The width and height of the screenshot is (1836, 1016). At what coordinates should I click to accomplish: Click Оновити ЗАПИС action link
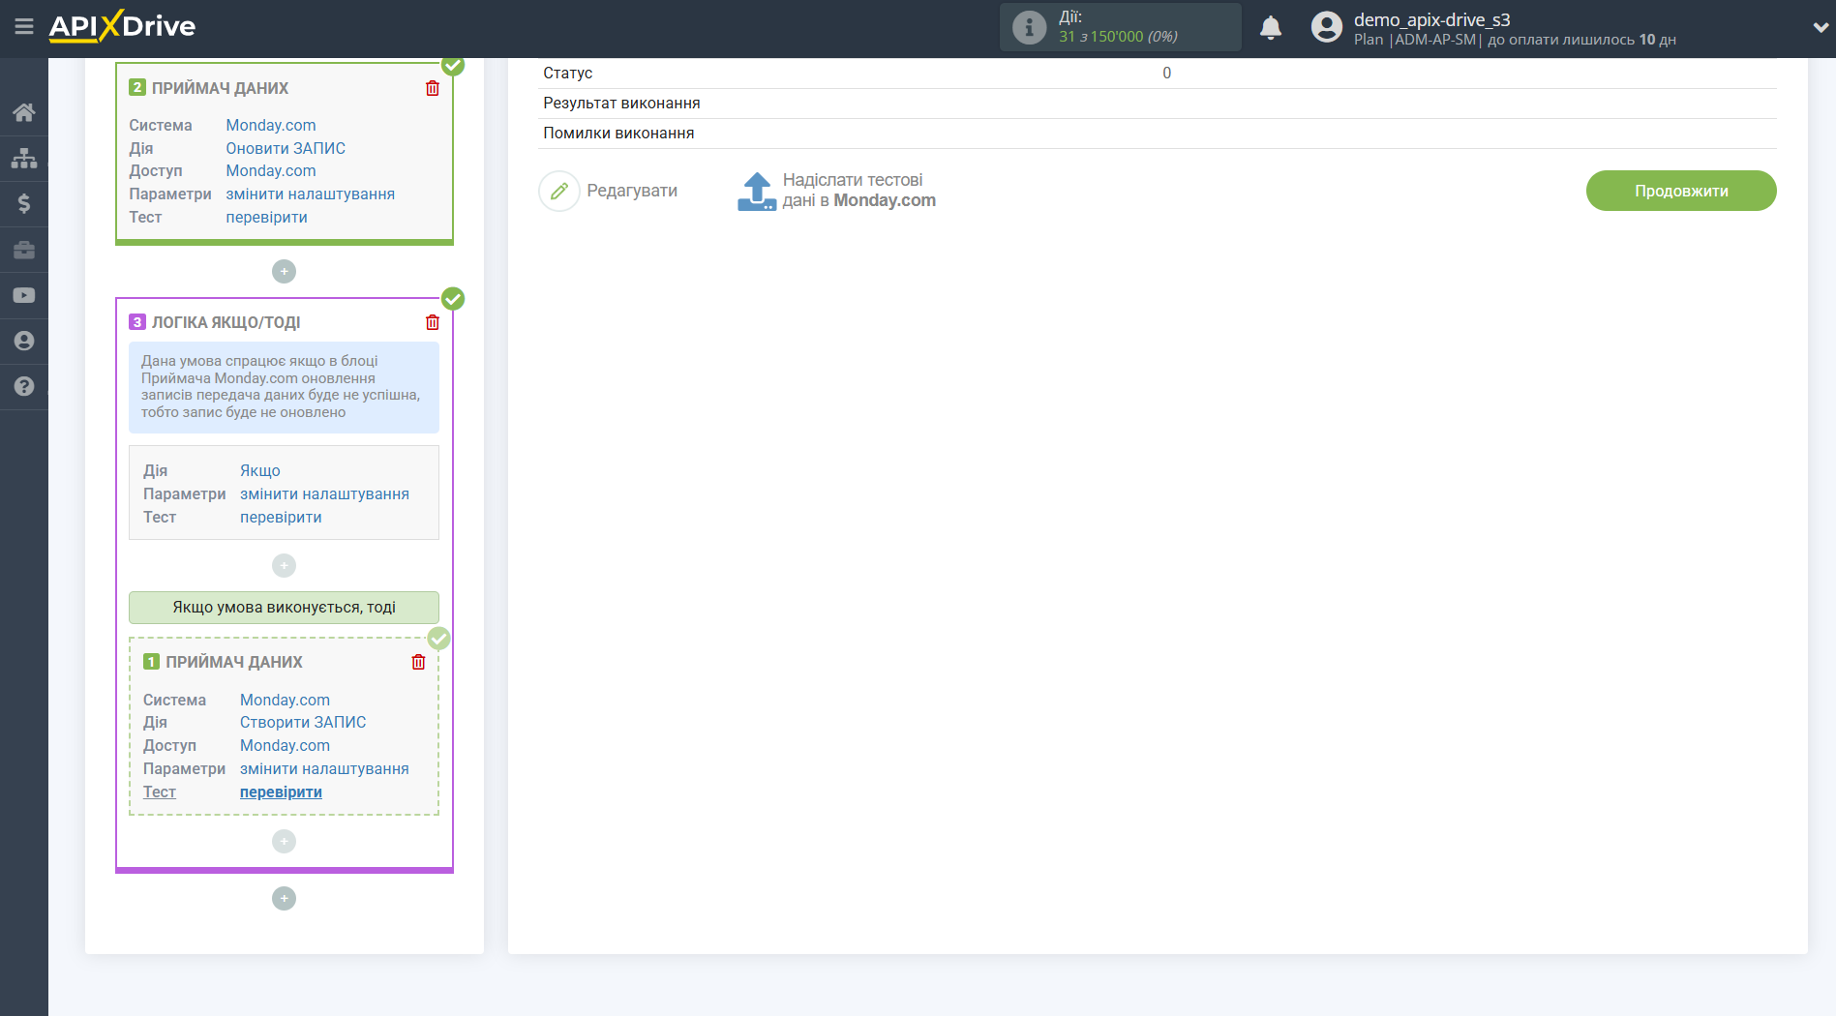click(x=286, y=148)
